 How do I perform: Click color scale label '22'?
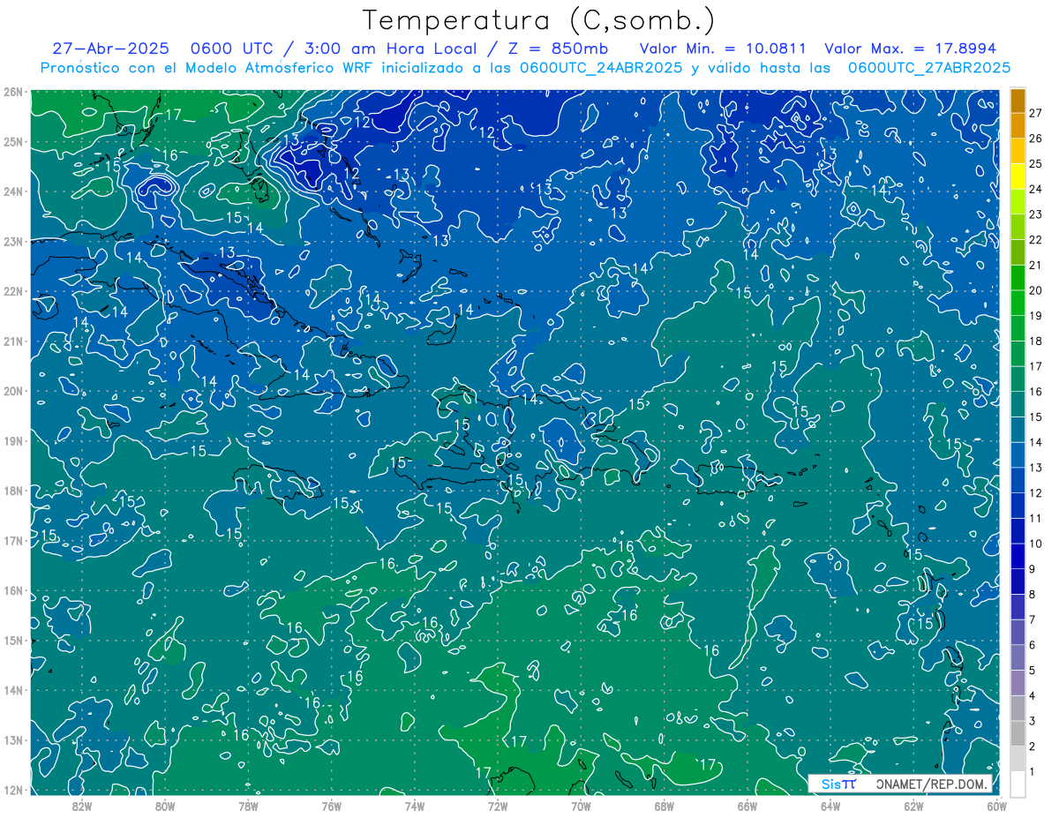pos(1036,240)
